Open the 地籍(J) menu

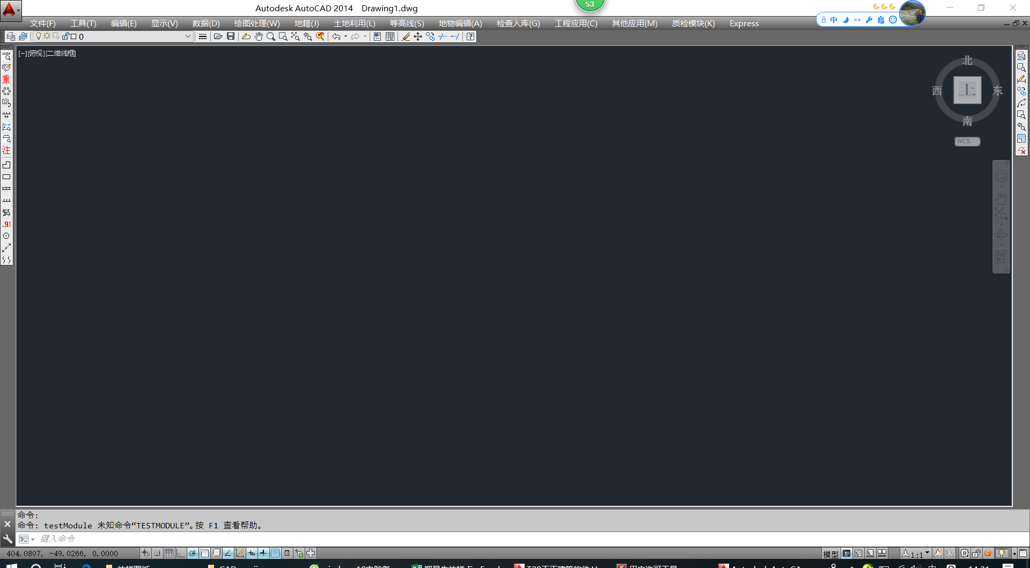(306, 24)
